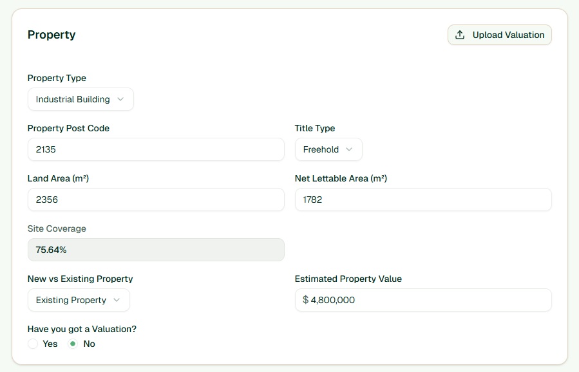Focus the Property Post Code field

156,149
